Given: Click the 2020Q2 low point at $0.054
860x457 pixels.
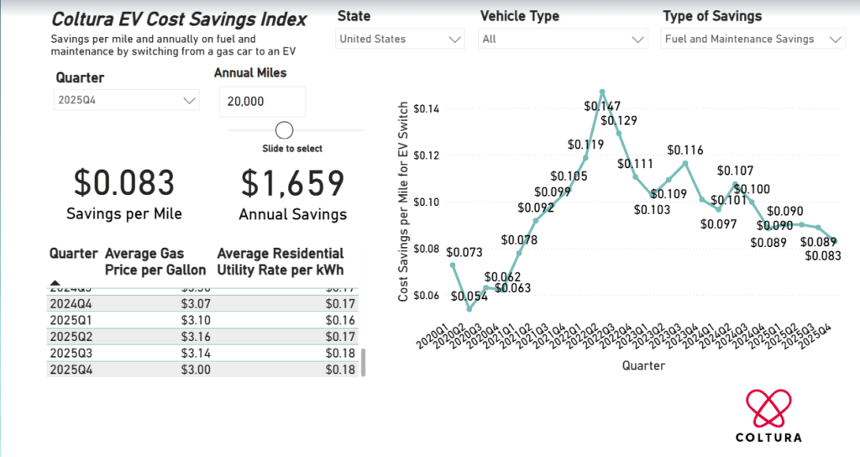Looking at the screenshot, I should pos(470,308).
